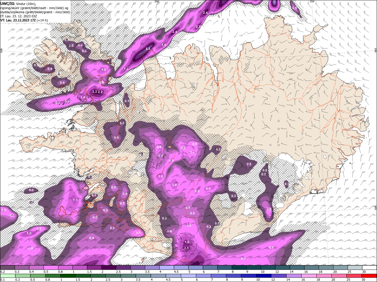Screen dimensions: 377x282
Task: Click the 0.5 value in top-right offshore patch
Action: (295, 8)
